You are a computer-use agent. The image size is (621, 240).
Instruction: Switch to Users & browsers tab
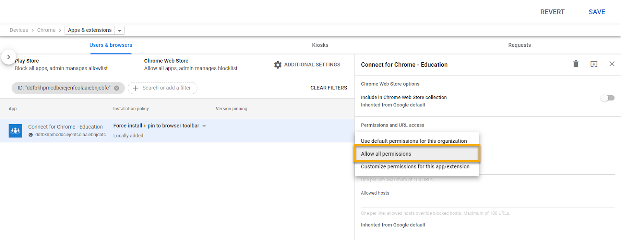coord(111,45)
